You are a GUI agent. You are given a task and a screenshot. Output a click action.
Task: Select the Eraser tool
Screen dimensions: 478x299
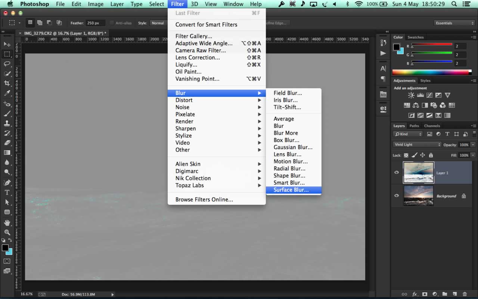tap(7, 143)
